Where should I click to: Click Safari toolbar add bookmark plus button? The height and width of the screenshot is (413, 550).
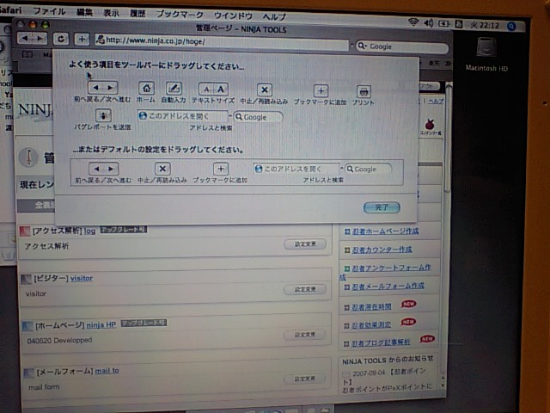click(x=82, y=39)
